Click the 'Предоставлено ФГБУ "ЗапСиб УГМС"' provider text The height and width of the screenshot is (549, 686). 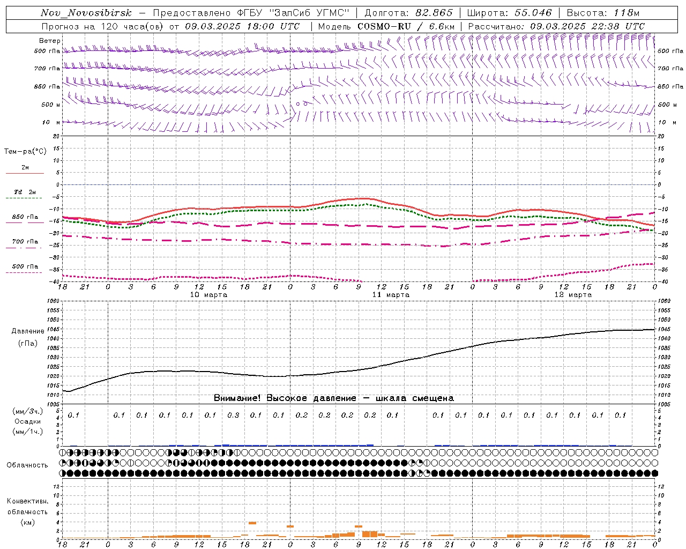click(x=251, y=13)
